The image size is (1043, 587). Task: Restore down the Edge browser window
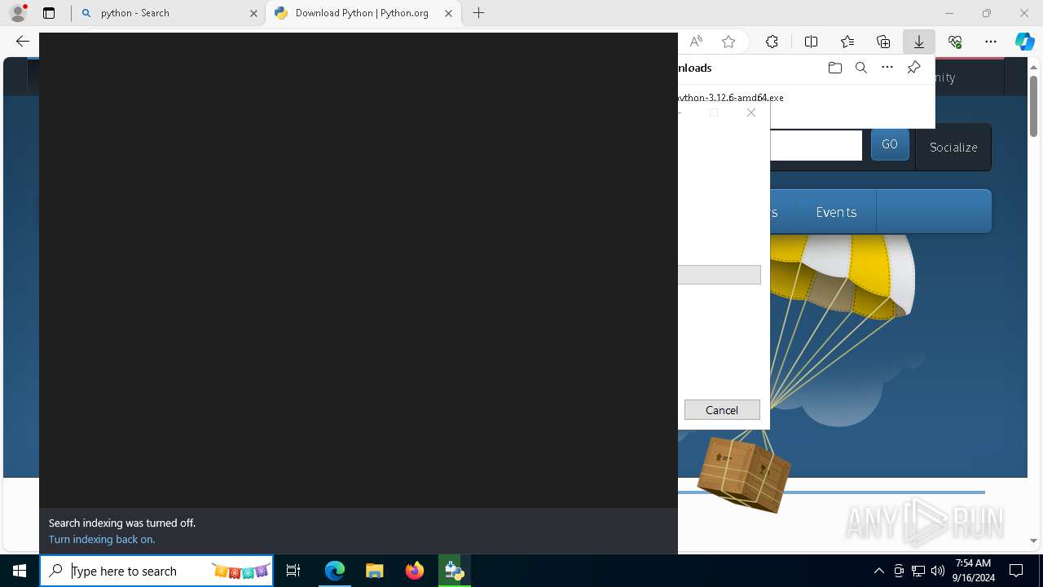986,13
